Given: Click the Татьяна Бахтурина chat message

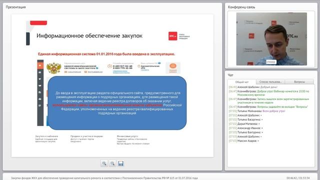Looking at the screenshot, I should 245,132.
